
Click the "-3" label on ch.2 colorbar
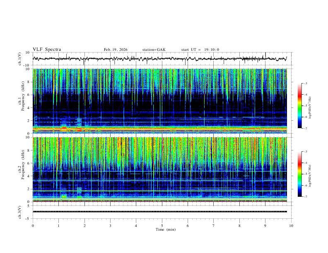(305, 152)
